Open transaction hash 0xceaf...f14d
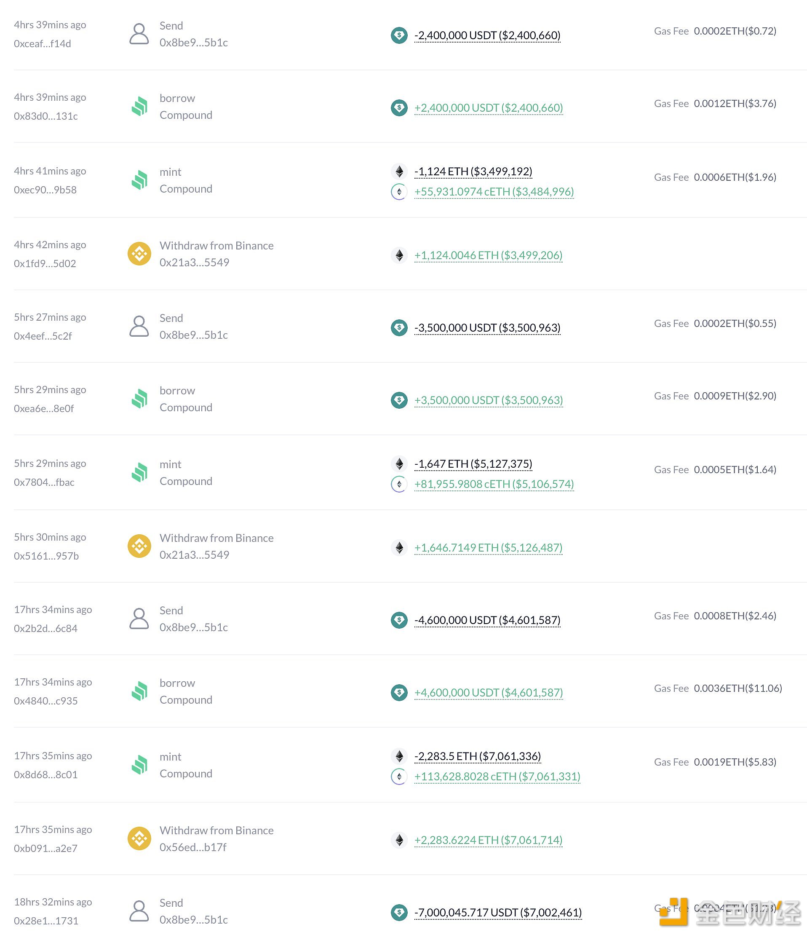 [x=43, y=44]
